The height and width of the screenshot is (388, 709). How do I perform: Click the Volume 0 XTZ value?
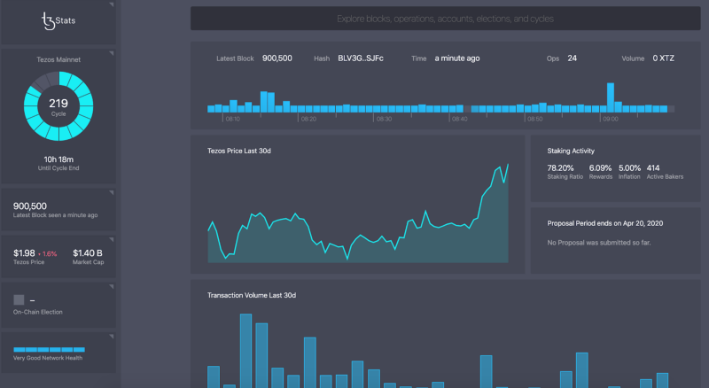663,58
